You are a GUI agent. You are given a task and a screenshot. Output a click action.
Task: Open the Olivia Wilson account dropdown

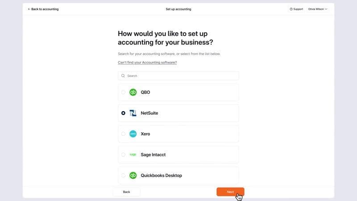(318, 9)
